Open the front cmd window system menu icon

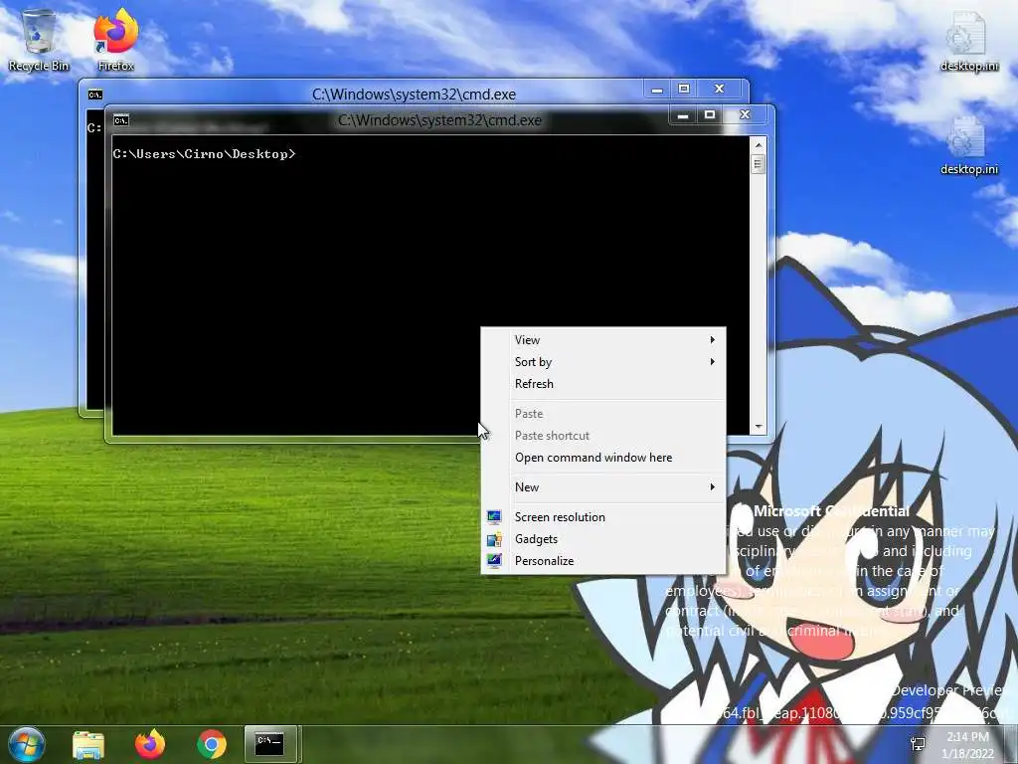121,120
